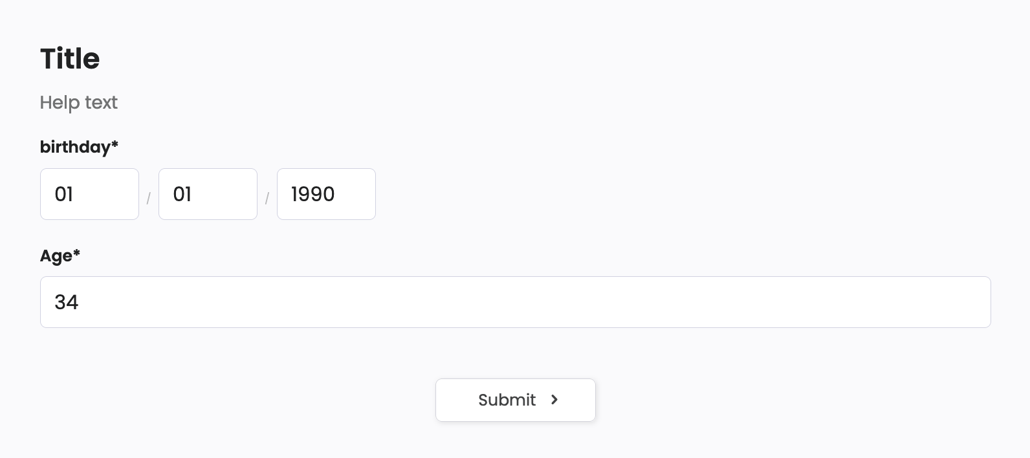Click the Age field label
The image size is (1030, 458).
[x=56, y=256]
